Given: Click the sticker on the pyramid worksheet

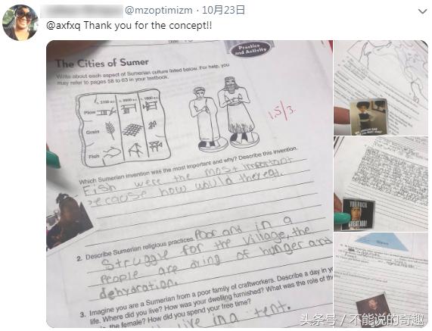Looking at the screenshot, I should 373,311.
